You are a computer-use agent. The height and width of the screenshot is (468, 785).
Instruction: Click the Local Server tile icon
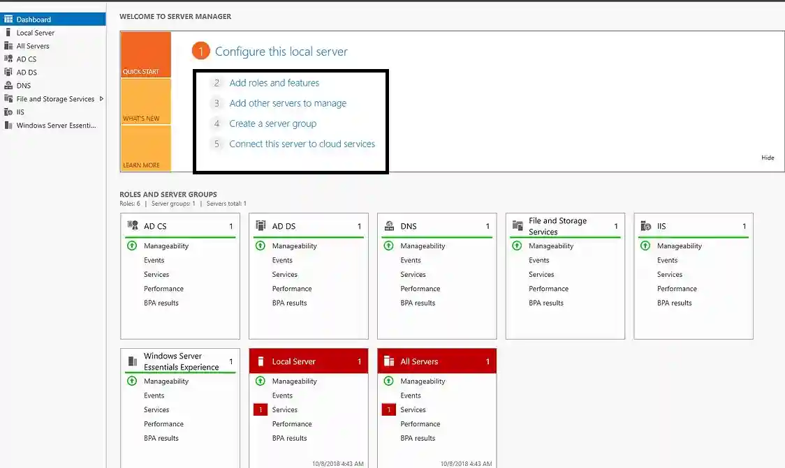tap(261, 361)
